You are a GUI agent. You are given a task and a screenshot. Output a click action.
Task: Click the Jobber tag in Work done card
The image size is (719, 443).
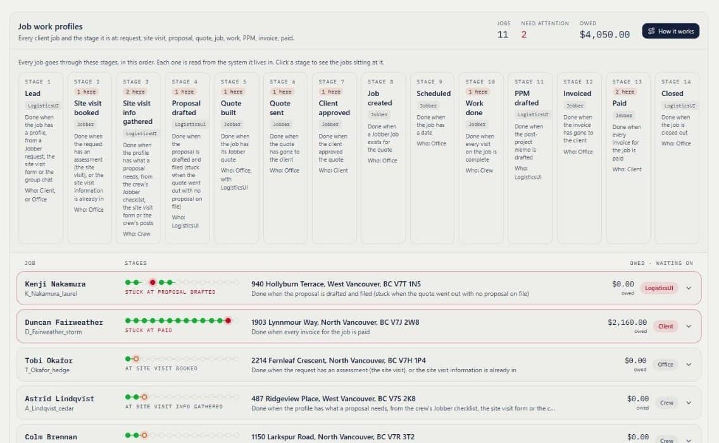tap(477, 124)
